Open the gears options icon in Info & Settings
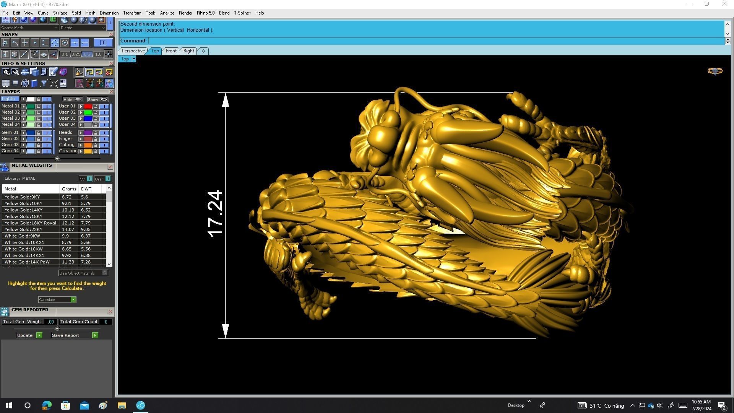 [6, 72]
